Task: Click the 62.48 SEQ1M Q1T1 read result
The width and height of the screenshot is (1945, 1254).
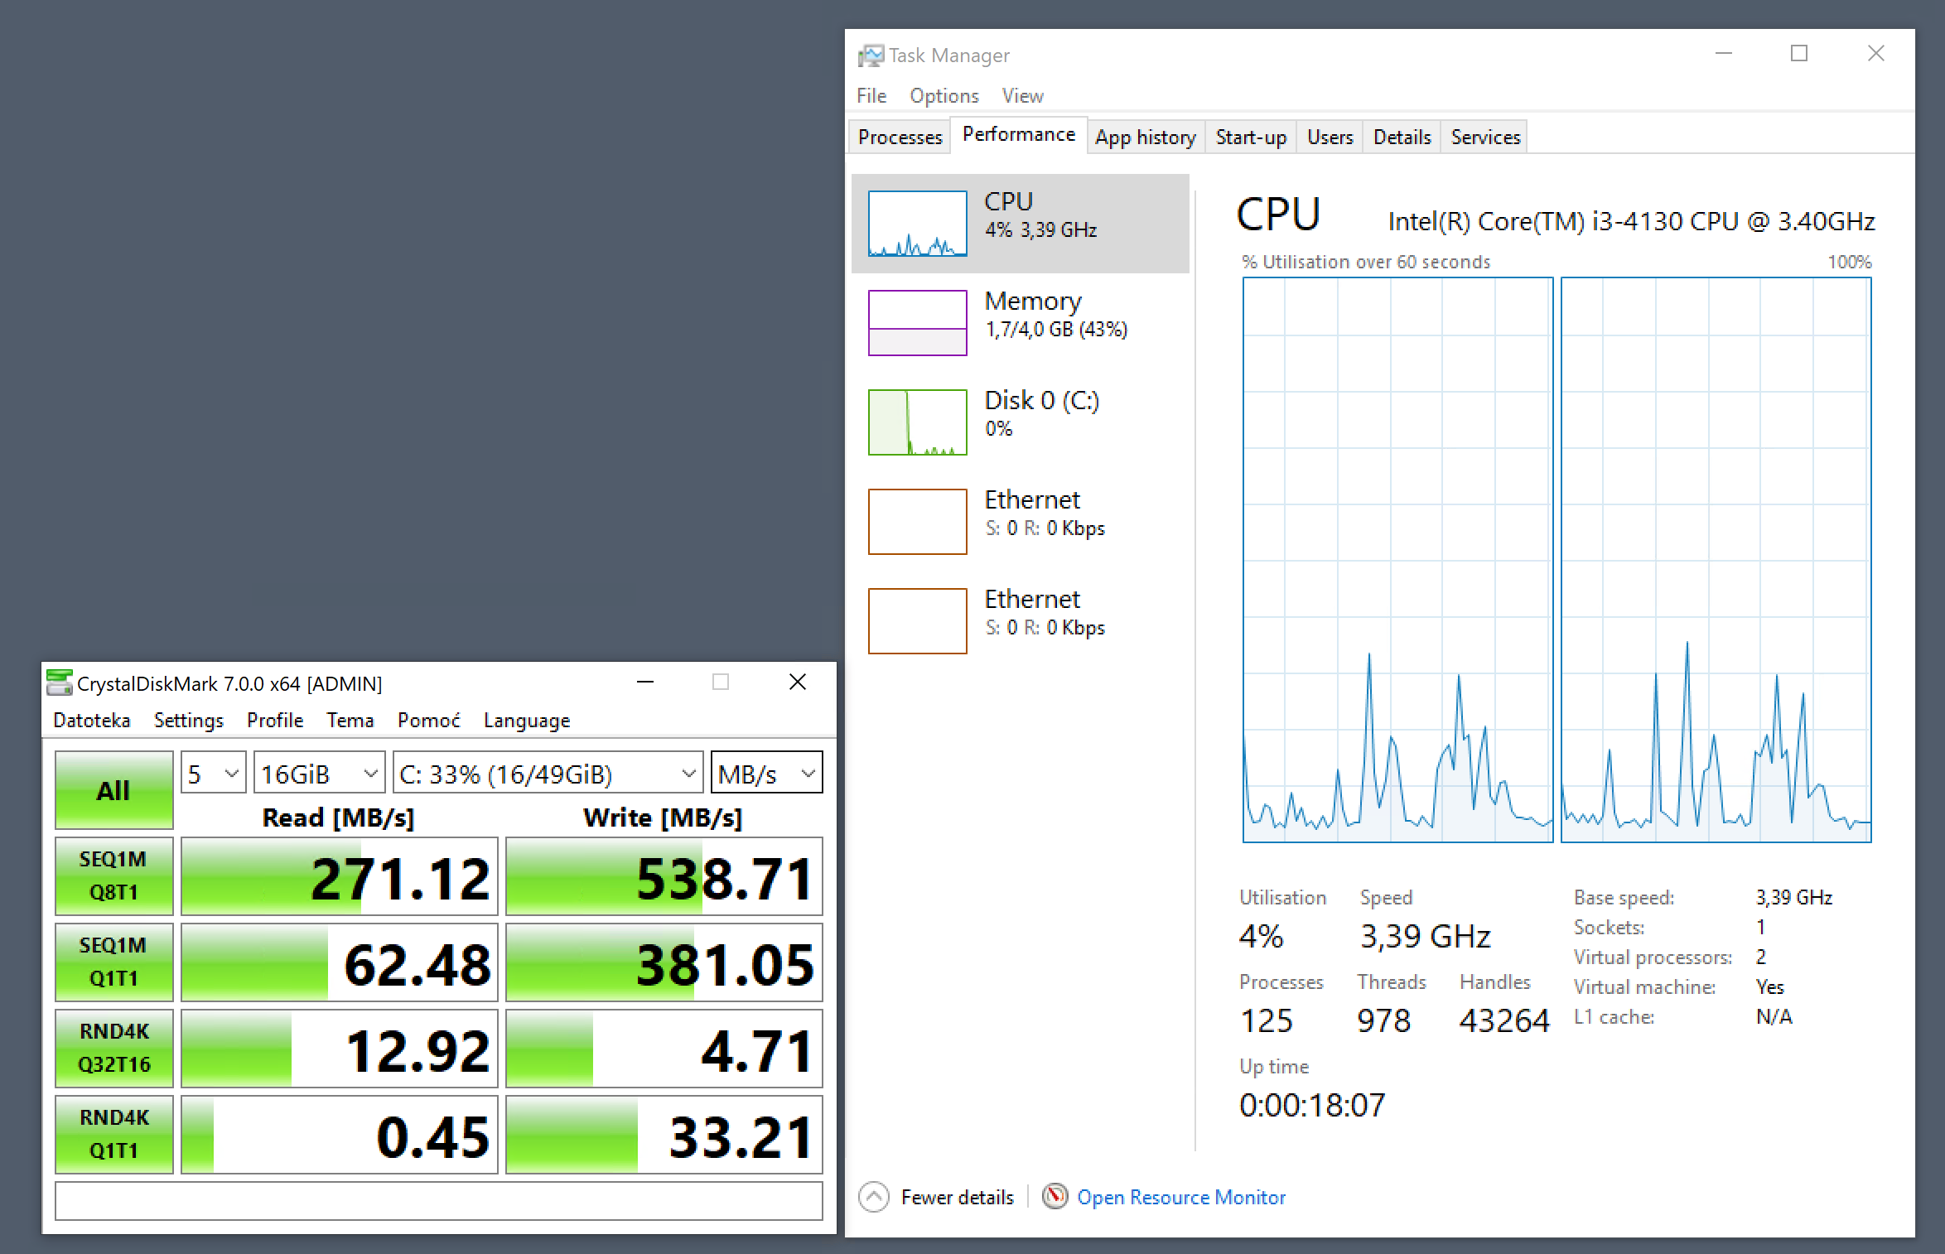Action: point(340,962)
